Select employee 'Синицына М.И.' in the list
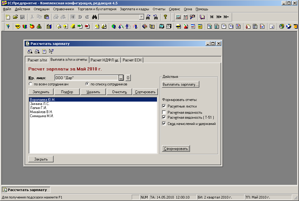 (93, 116)
